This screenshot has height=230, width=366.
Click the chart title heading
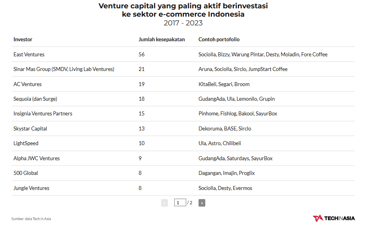183,10
